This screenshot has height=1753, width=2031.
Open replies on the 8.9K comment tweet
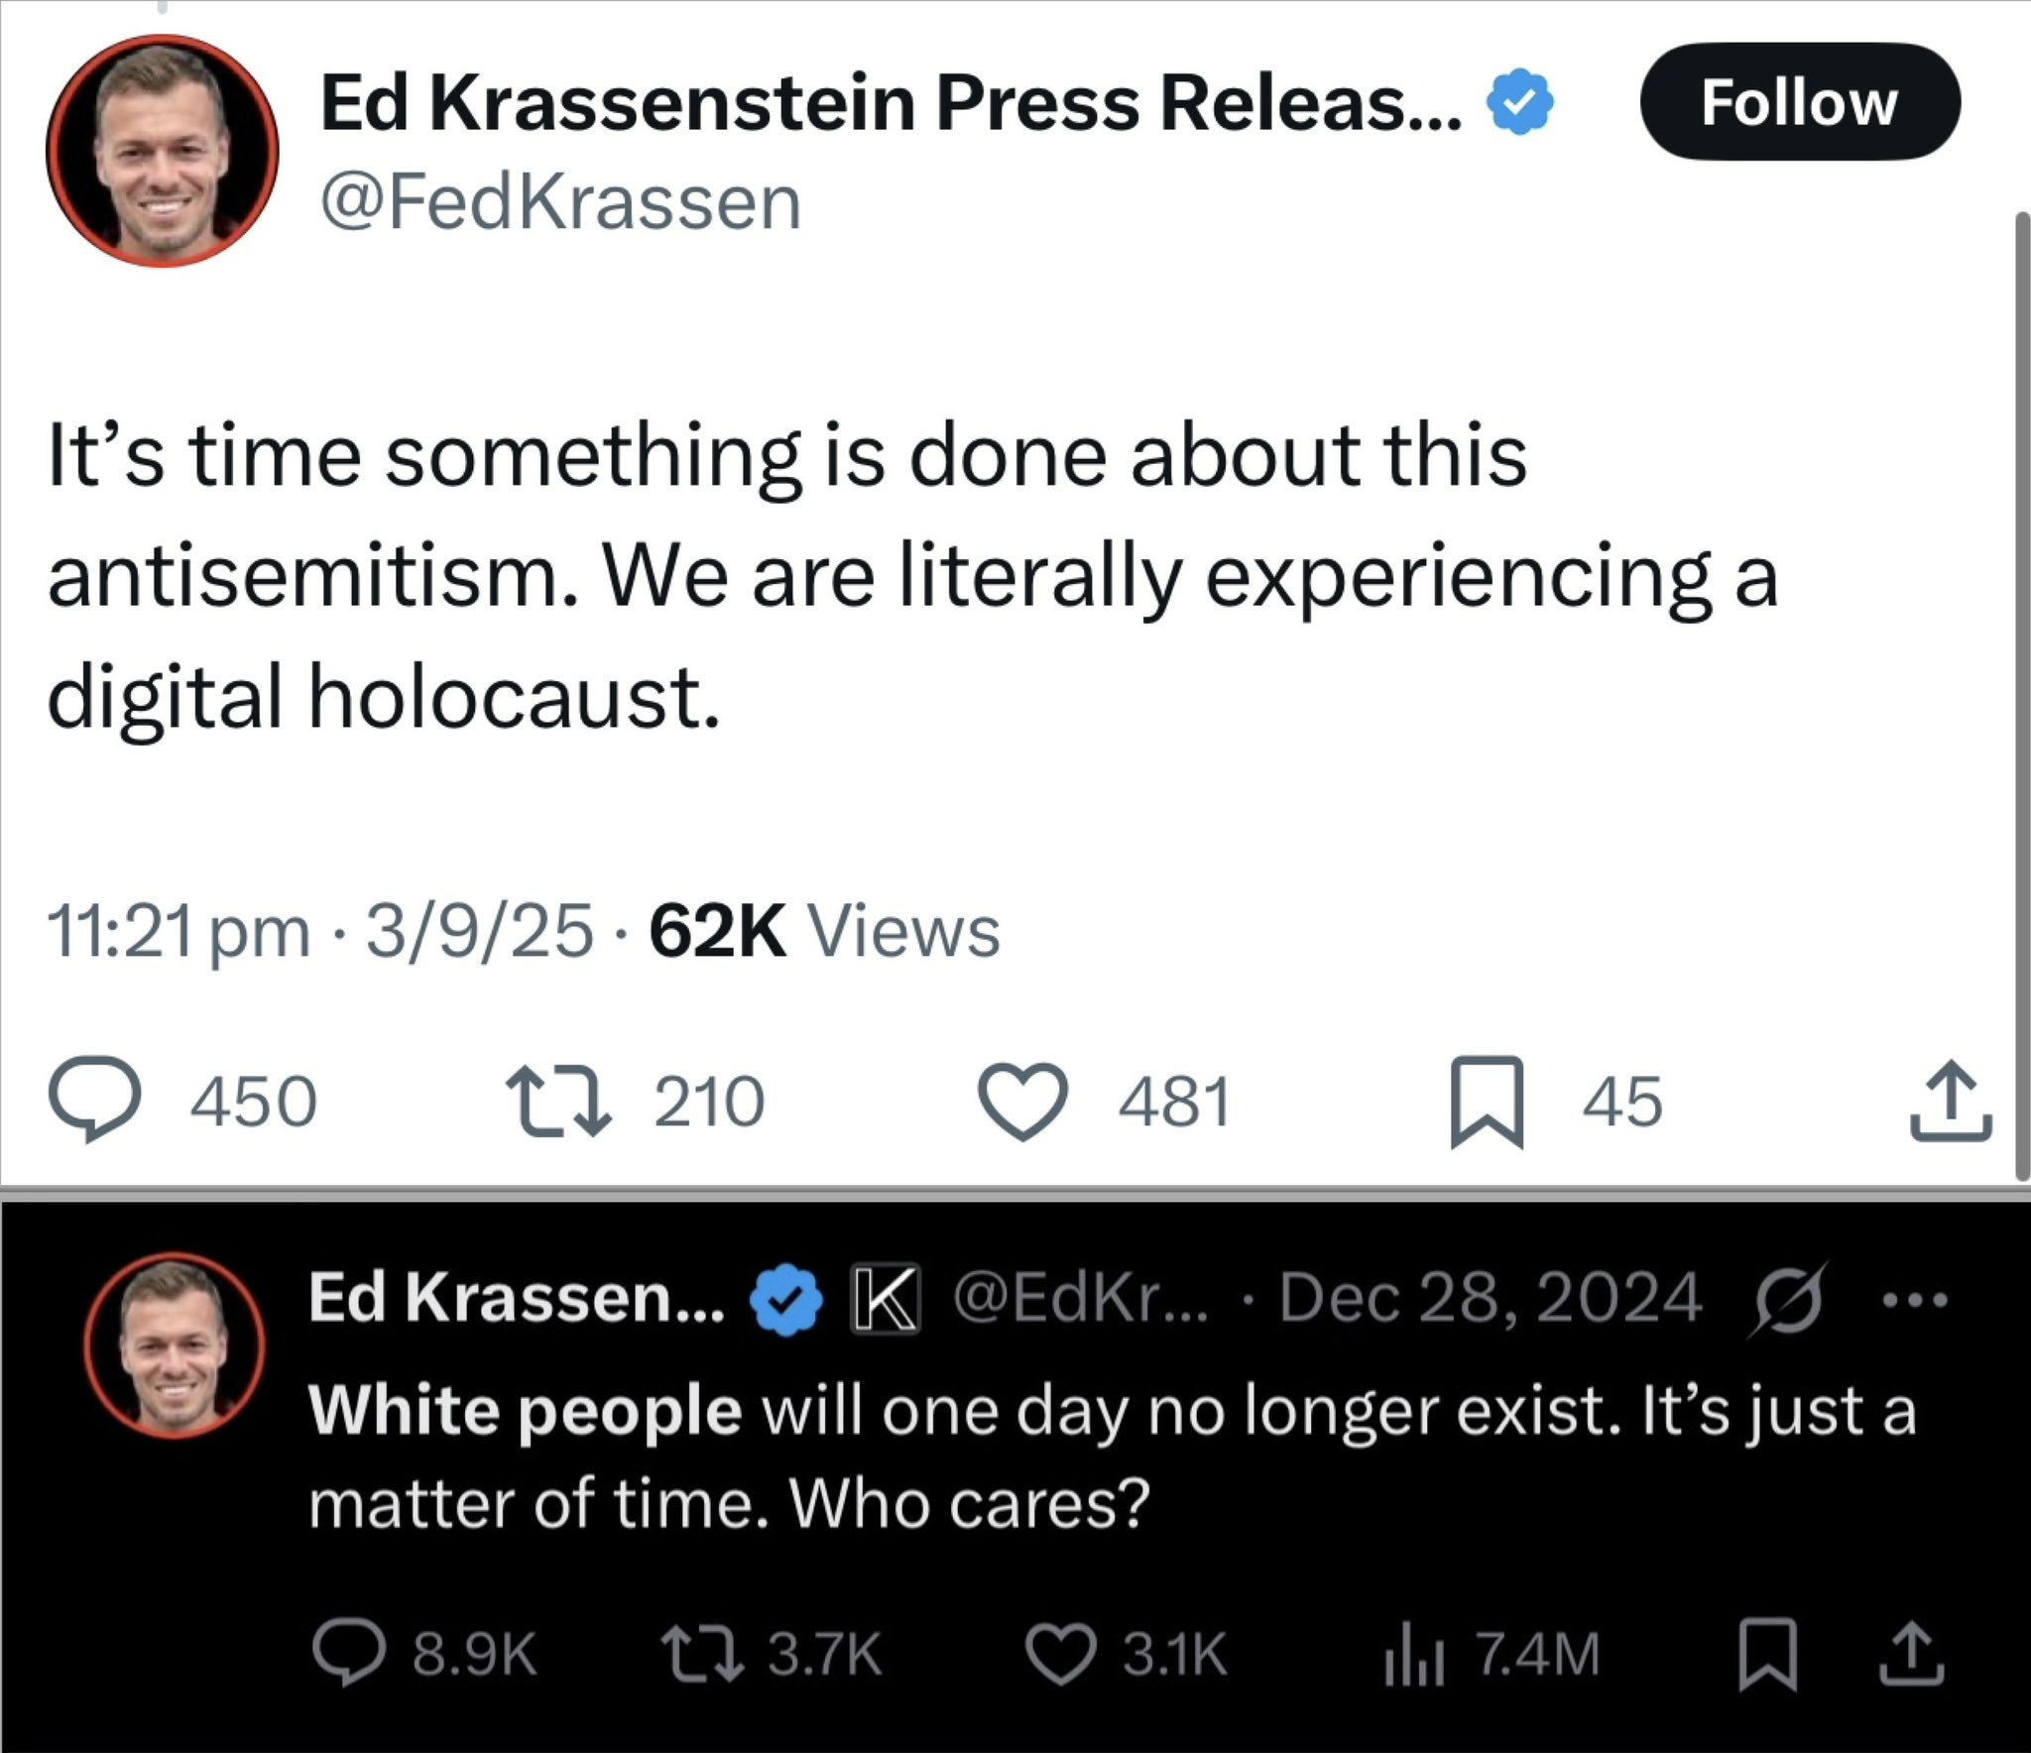click(348, 1654)
